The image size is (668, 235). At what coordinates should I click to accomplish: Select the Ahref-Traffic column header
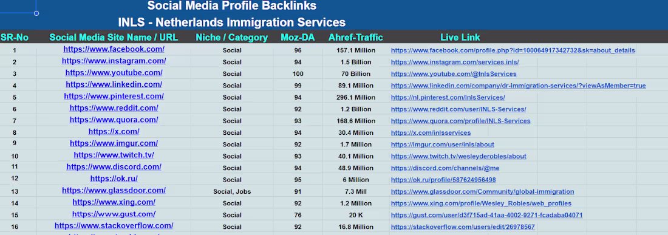[x=356, y=38]
